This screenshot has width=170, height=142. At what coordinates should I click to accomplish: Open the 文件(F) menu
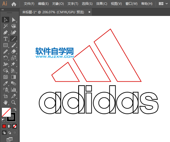pos(29,4)
